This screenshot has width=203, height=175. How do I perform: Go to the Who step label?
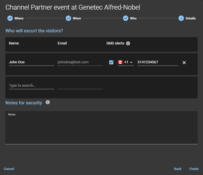coord(133,18)
